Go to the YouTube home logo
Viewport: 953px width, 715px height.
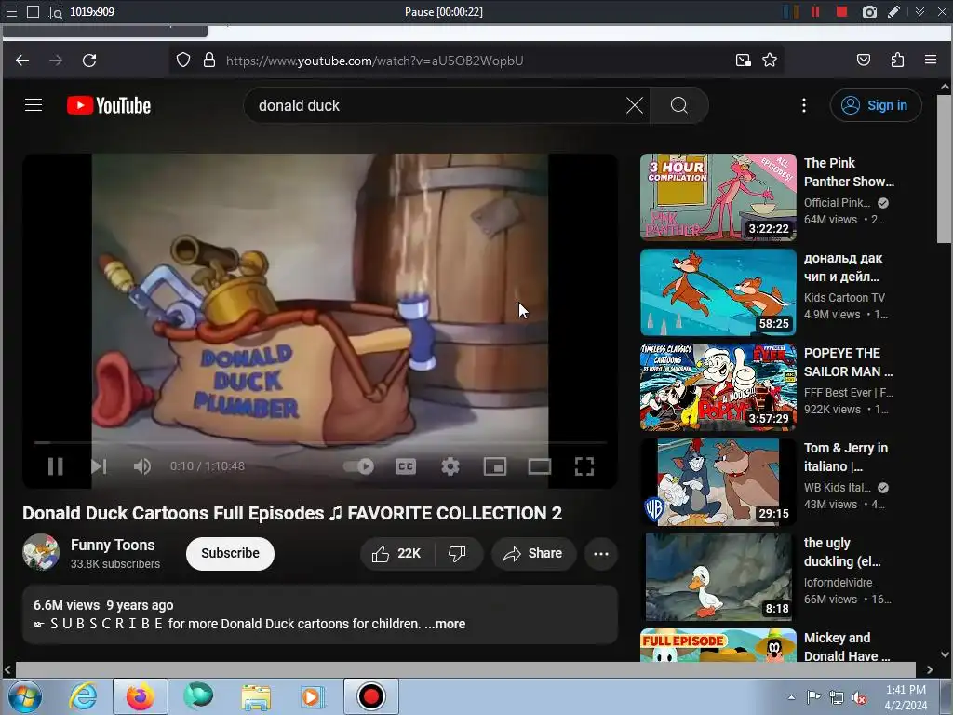pyautogui.click(x=109, y=105)
